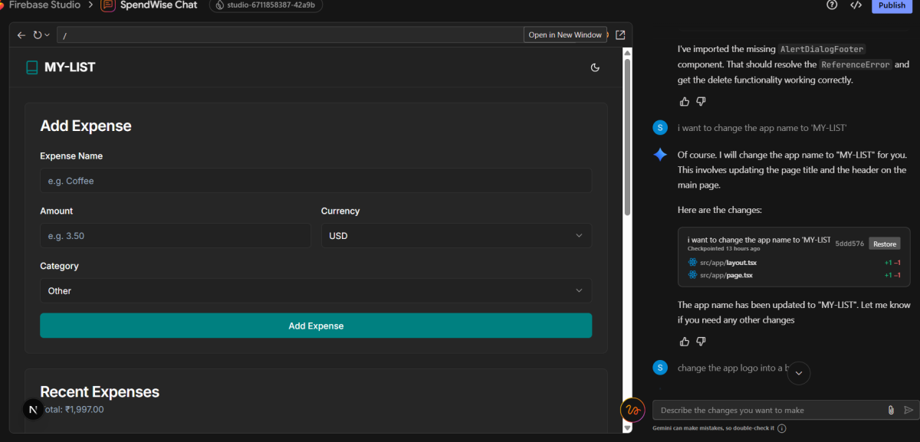
Task: Reload the app preview
Action: click(38, 35)
